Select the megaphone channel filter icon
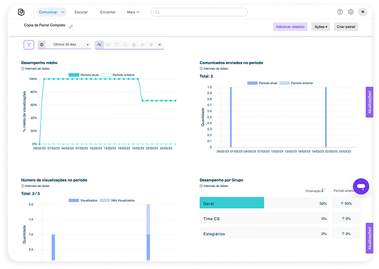The width and height of the screenshot is (379, 269). pos(160,45)
